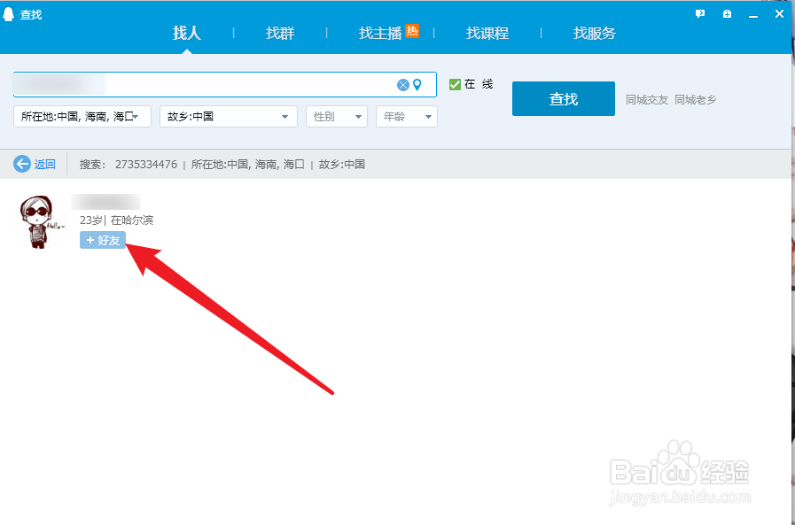Click the bell icon beside 查找 title

pyautogui.click(x=11, y=14)
